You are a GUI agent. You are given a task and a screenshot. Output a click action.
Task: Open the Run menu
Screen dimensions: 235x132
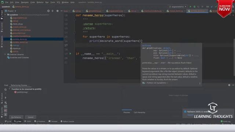point(47,3)
